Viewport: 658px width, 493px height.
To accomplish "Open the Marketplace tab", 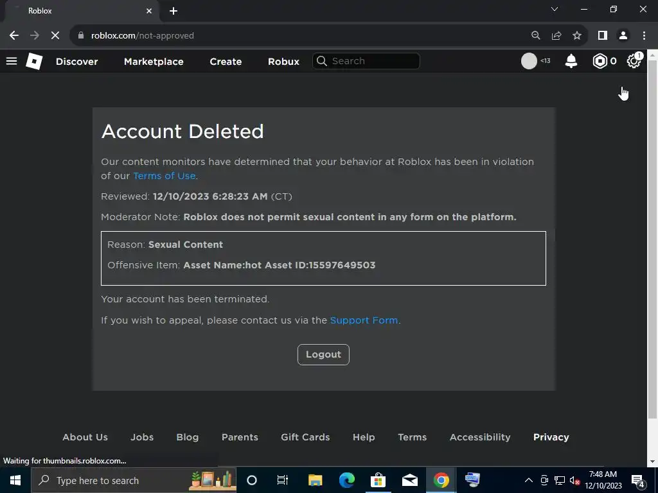I will coord(154,61).
